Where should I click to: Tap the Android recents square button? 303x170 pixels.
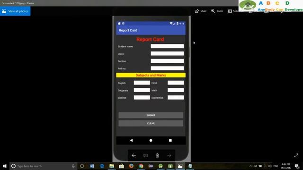pyautogui.click(x=170, y=140)
